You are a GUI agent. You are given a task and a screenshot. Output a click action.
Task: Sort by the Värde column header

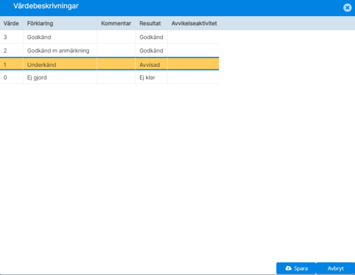point(11,23)
